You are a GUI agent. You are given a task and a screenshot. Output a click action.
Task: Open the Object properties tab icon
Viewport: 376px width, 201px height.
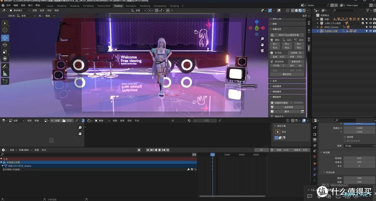[x=315, y=164]
